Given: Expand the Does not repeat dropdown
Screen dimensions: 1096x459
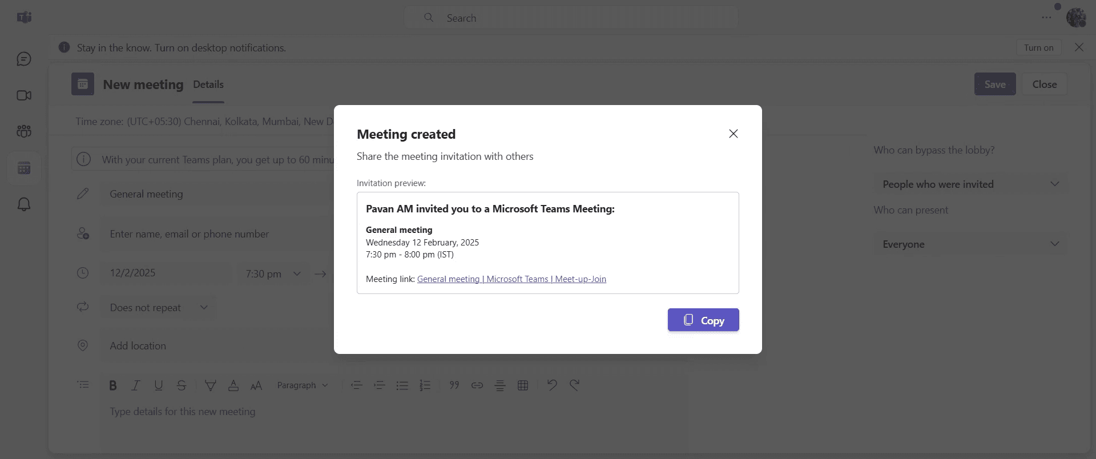Looking at the screenshot, I should click(x=158, y=308).
